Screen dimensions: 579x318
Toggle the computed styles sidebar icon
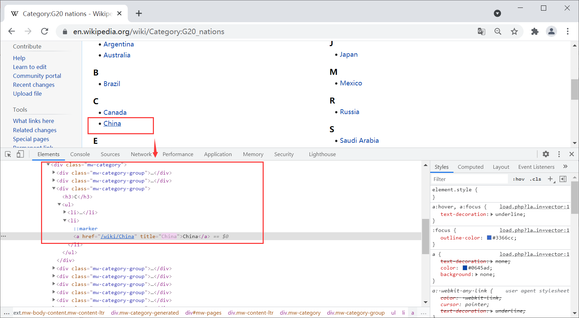(x=563, y=179)
